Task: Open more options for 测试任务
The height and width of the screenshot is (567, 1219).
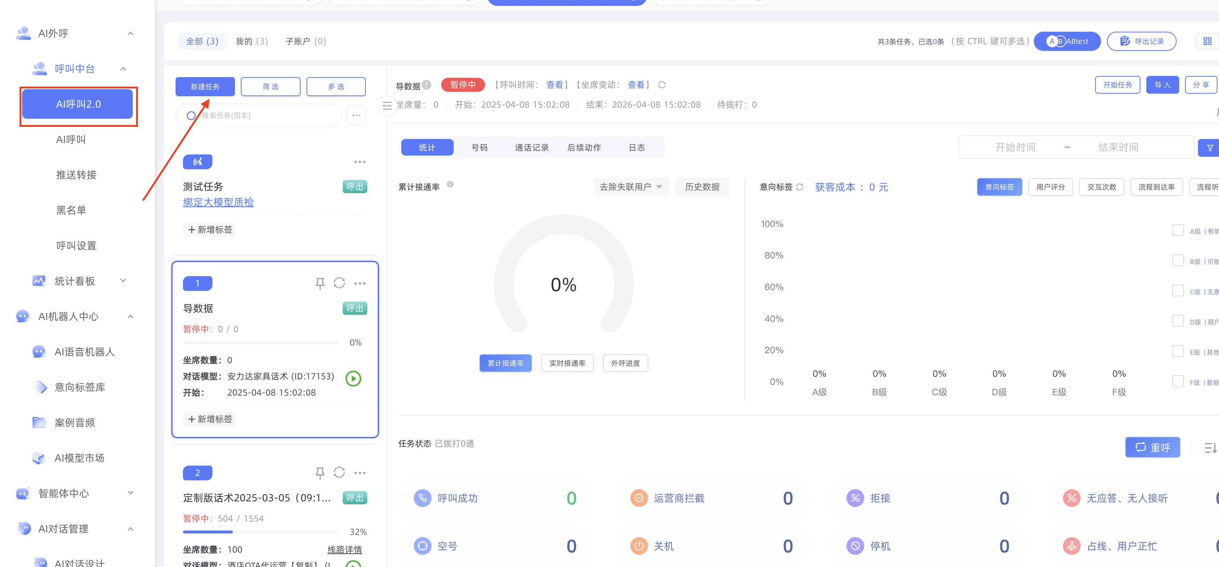Action: (360, 162)
